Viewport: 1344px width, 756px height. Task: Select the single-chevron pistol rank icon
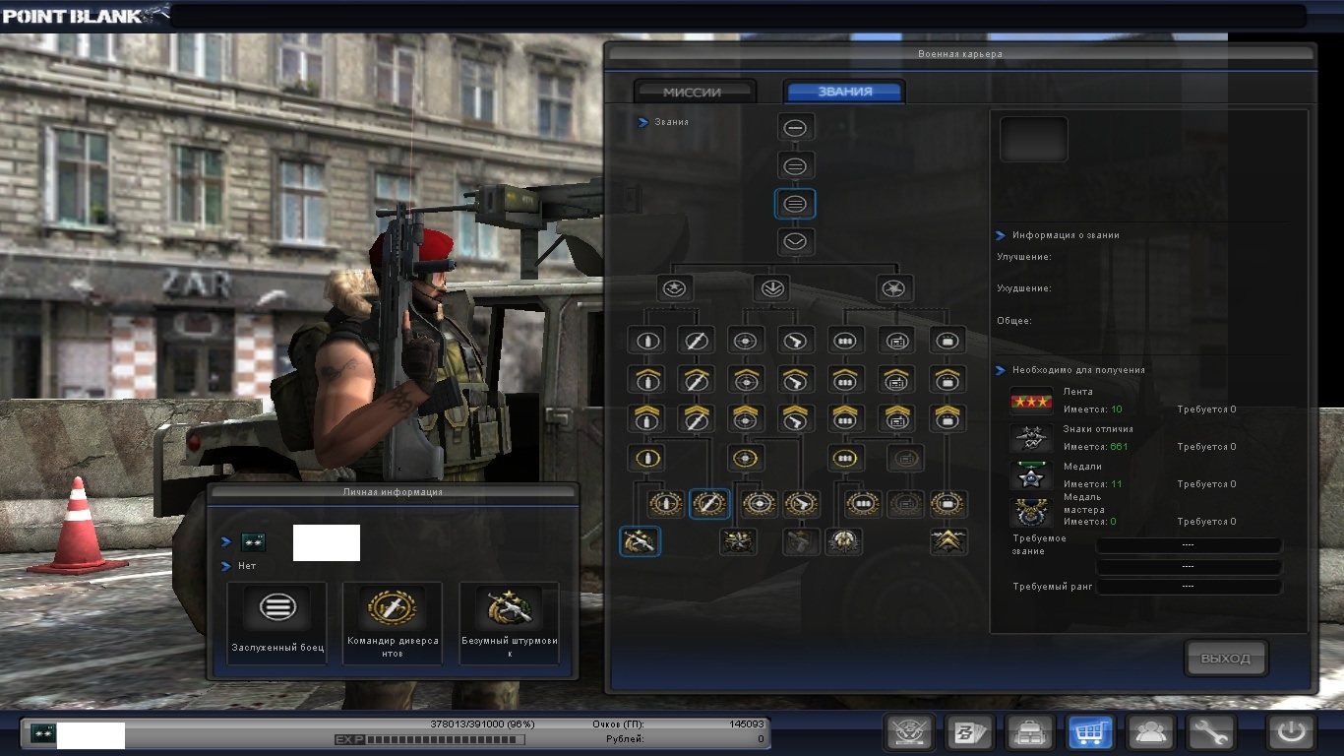click(x=794, y=379)
